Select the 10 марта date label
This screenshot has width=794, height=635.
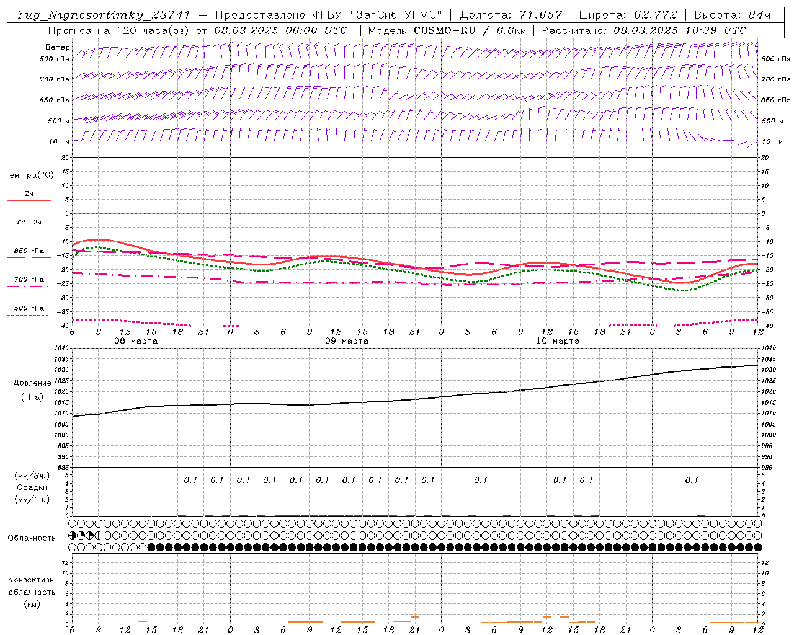[x=558, y=341]
